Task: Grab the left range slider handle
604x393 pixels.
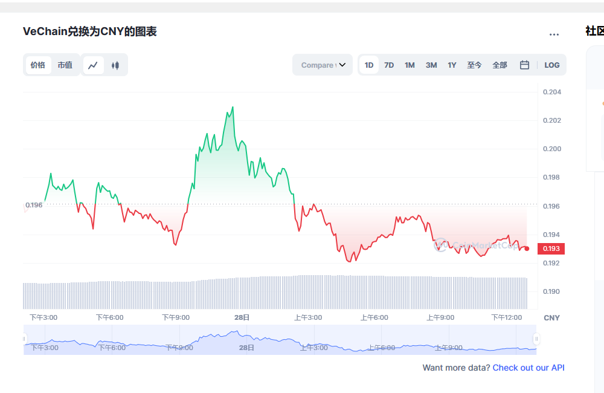Action: 24,339
